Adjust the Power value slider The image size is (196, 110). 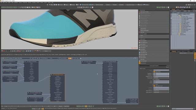pos(161,81)
